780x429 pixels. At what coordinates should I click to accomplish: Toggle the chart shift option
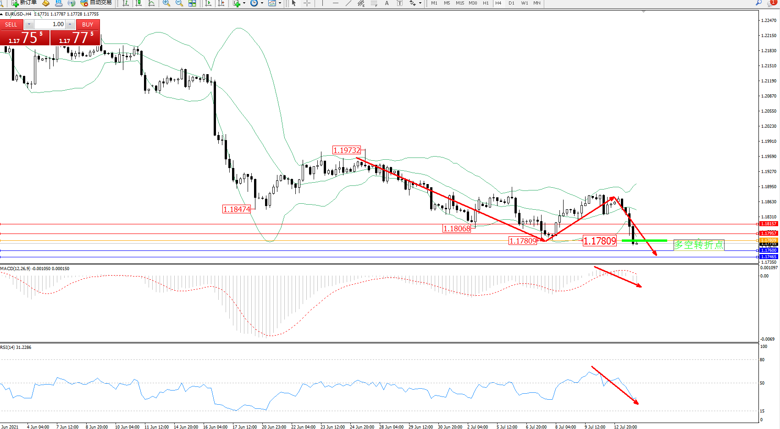pyautogui.click(x=221, y=3)
